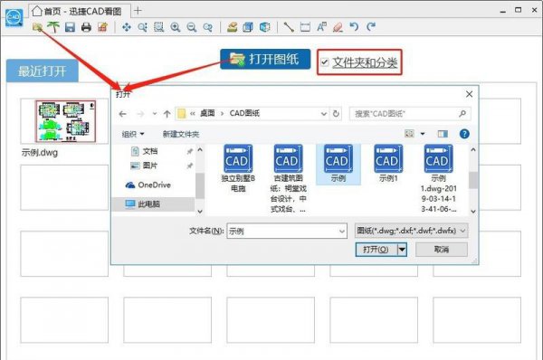Expand the 文件名 combo box dropdown
The image size is (543, 360).
tap(342, 232)
